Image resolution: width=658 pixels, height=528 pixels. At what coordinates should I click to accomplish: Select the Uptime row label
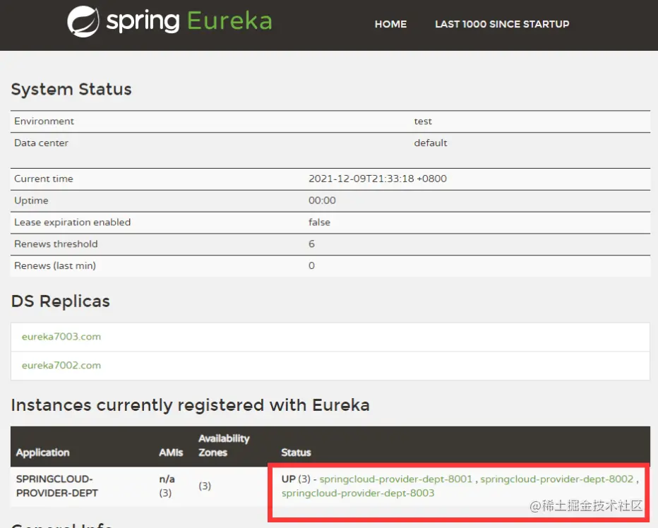[x=31, y=200]
